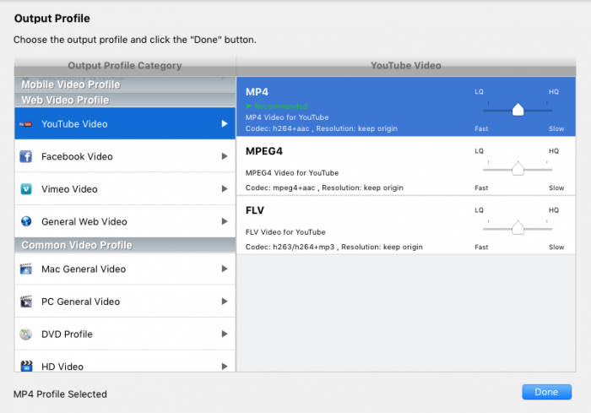Expand the PC General Video arrow
The image size is (591, 413).
[225, 302]
